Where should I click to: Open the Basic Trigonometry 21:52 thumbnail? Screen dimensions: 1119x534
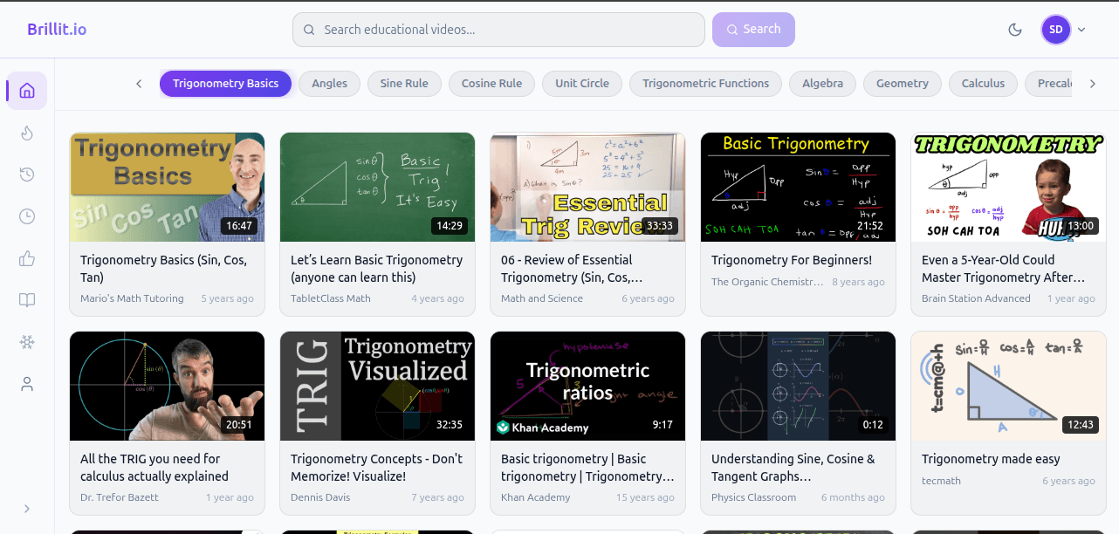799,187
